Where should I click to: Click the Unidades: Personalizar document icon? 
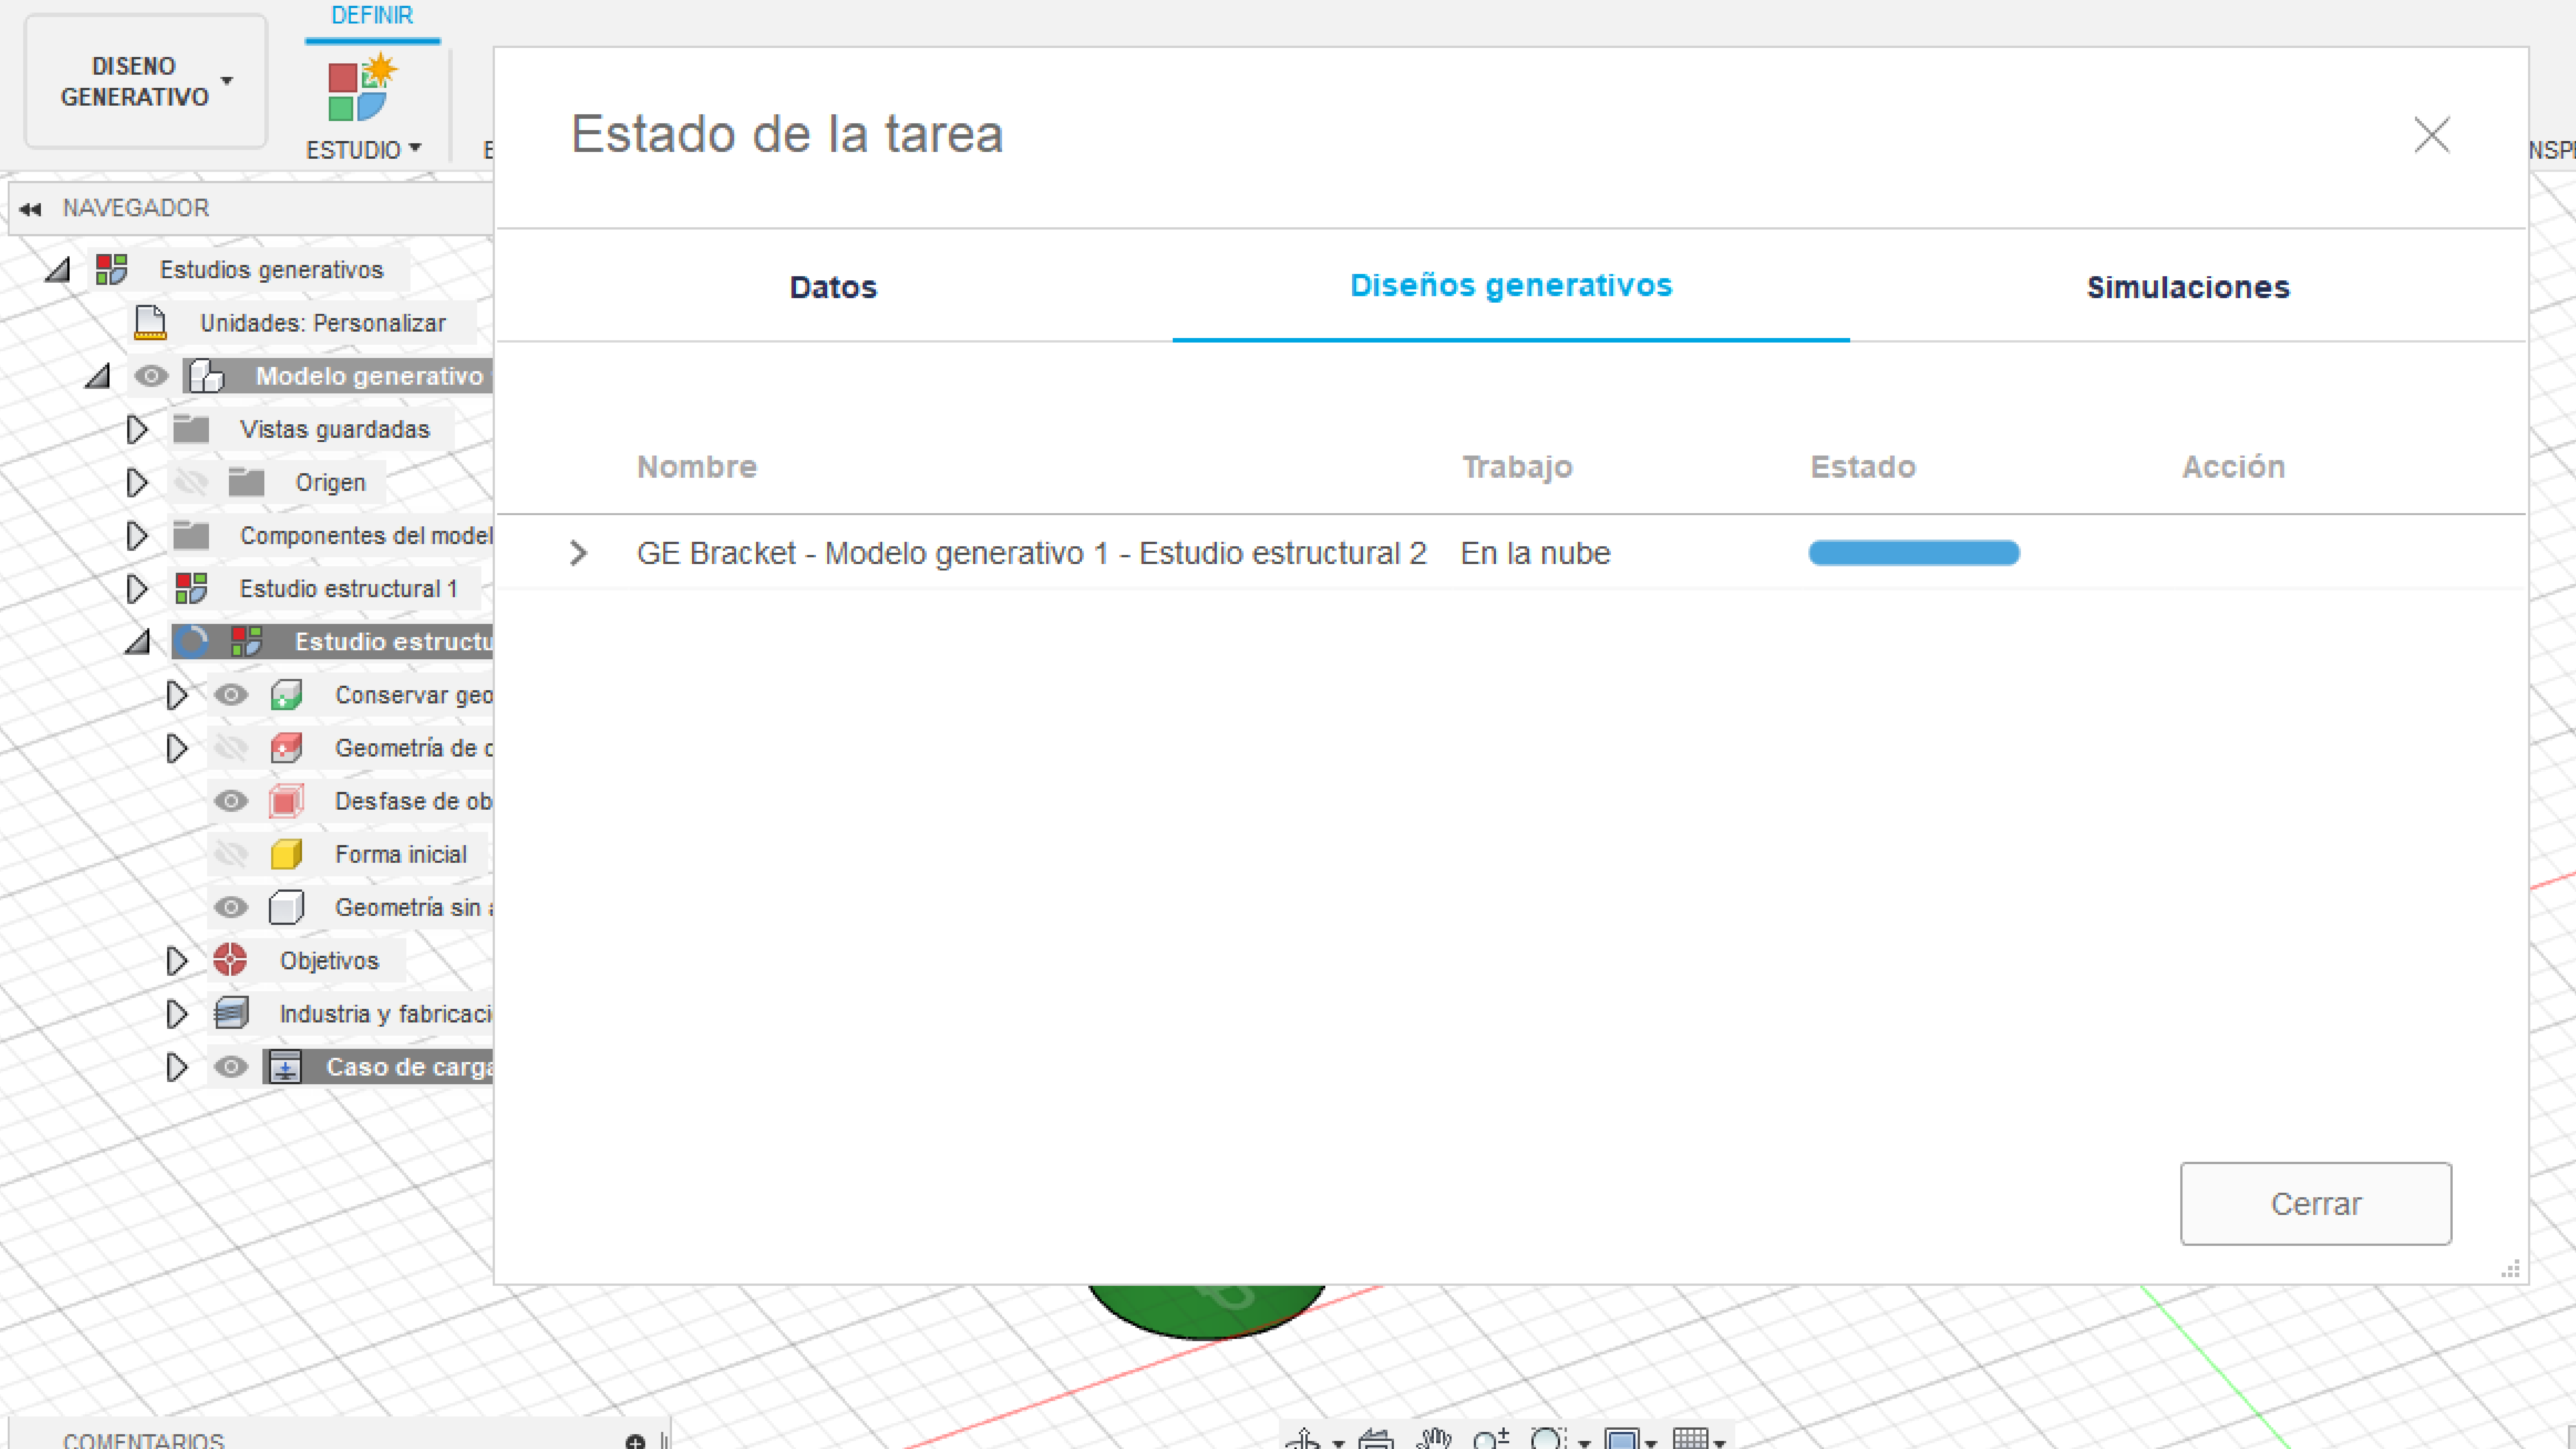click(150, 322)
